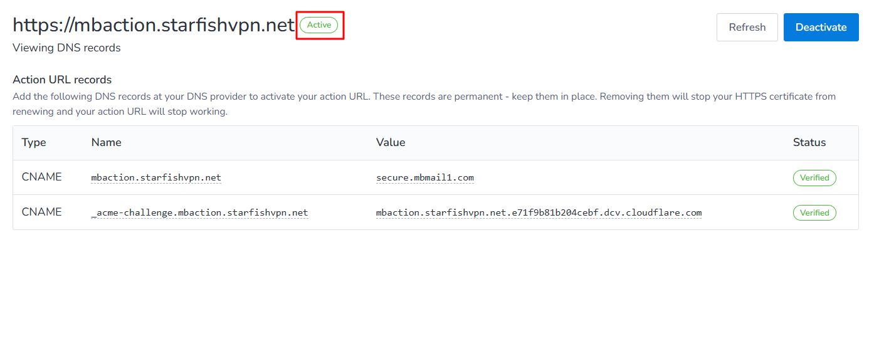The width and height of the screenshot is (879, 356).
Task: Click the Type column header
Action: pyautogui.click(x=34, y=142)
